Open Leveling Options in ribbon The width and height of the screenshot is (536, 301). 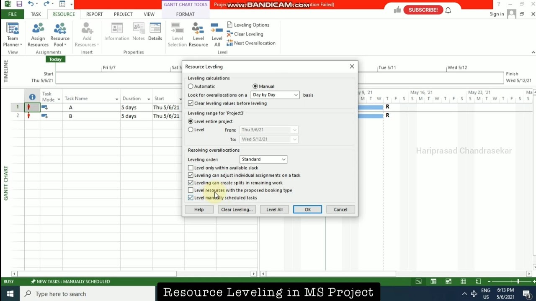coord(248,25)
